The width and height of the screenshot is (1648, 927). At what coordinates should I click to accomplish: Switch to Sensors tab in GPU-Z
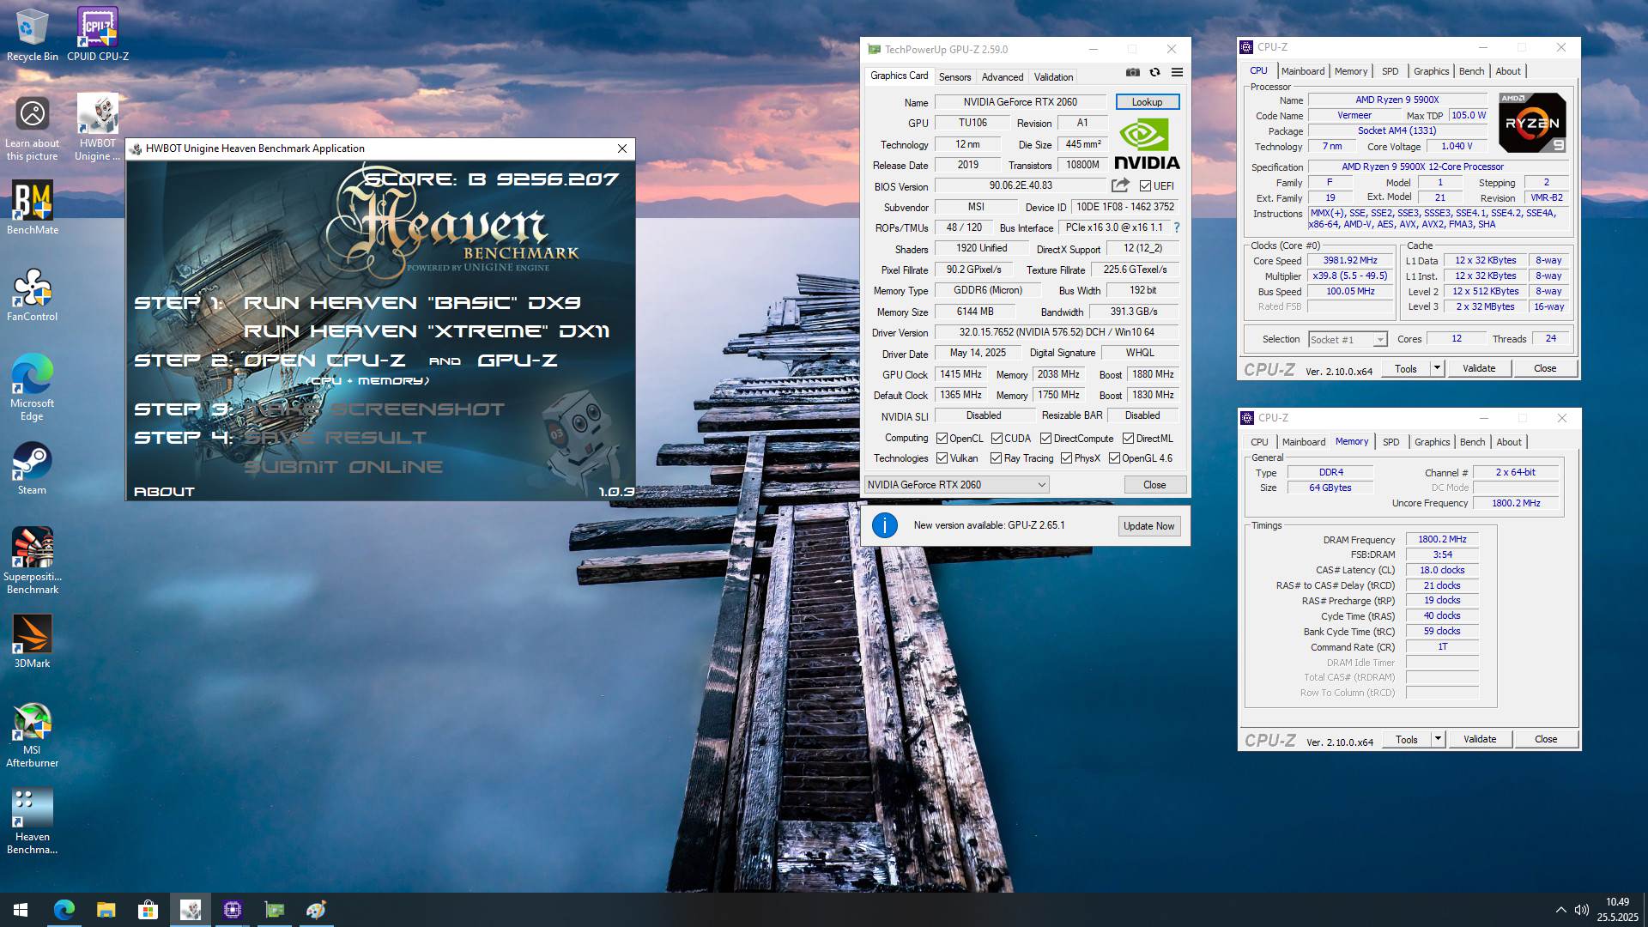(x=954, y=77)
